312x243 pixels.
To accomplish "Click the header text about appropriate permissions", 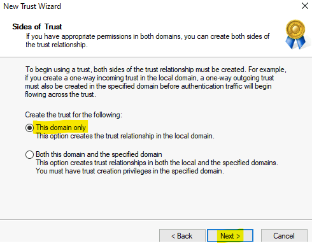I will (x=148, y=40).
